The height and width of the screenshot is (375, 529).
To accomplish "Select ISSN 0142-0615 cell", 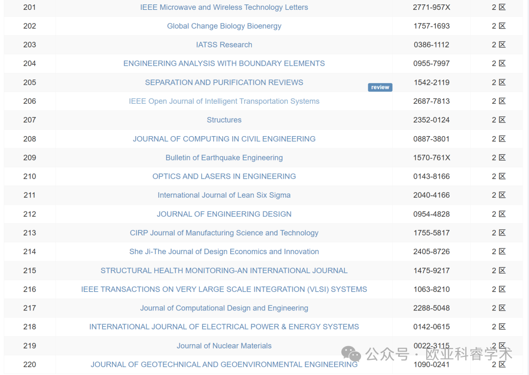I will (x=432, y=327).
